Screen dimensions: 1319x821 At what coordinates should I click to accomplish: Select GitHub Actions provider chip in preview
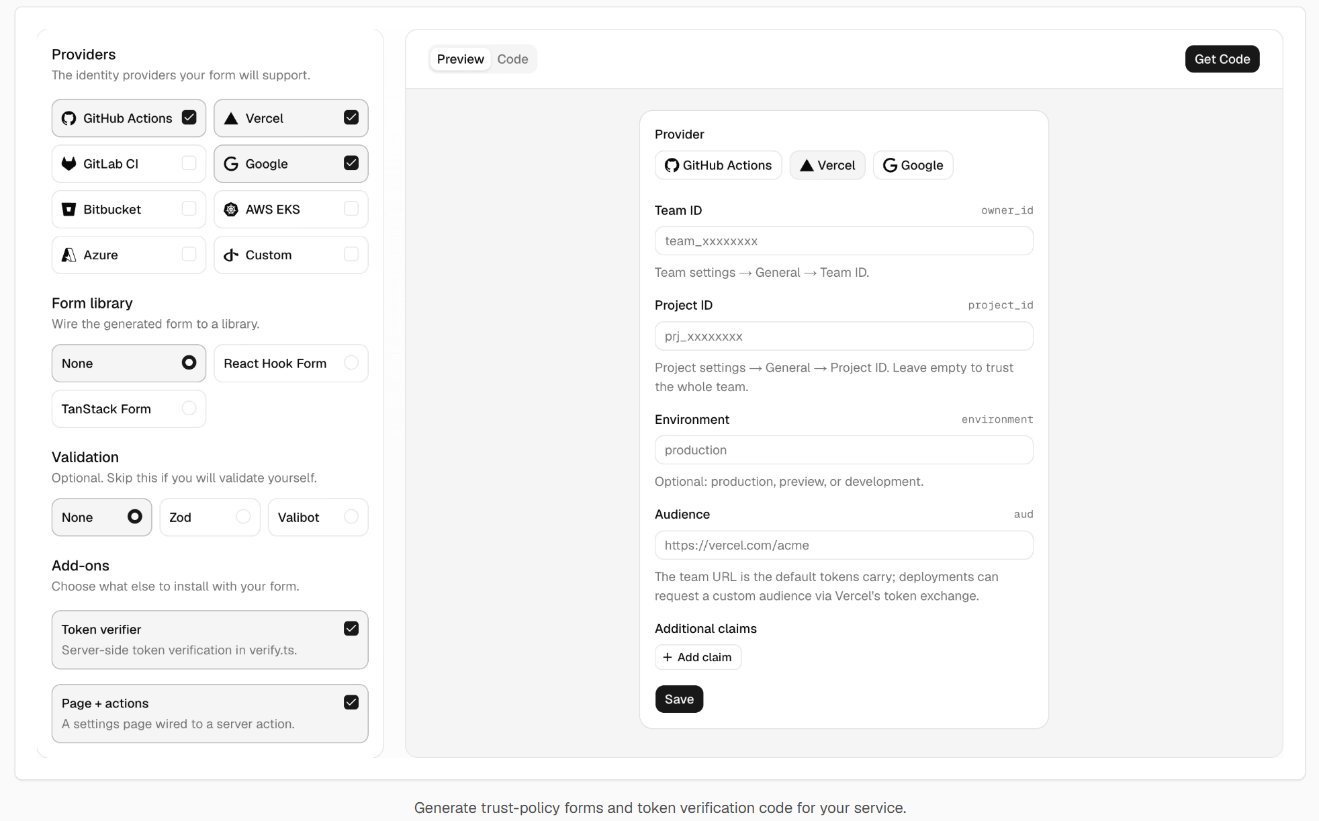pos(718,165)
